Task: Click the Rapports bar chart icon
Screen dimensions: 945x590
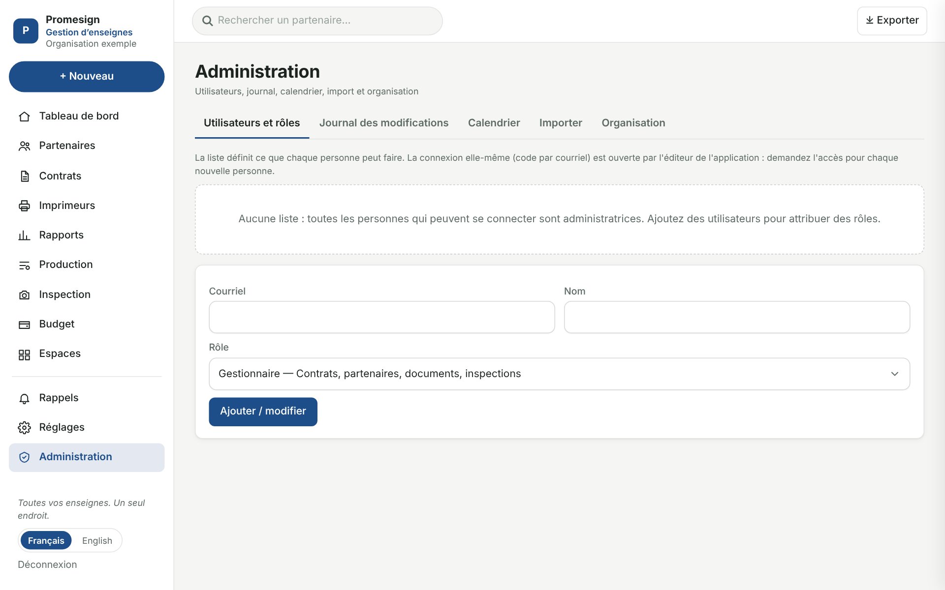Action: (x=24, y=236)
